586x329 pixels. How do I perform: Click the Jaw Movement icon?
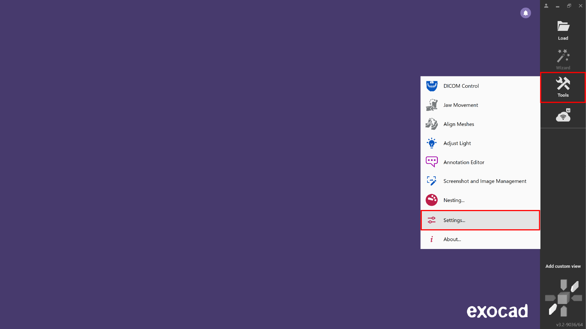tap(432, 105)
